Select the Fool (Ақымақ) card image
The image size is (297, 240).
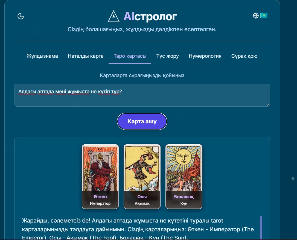142,168
